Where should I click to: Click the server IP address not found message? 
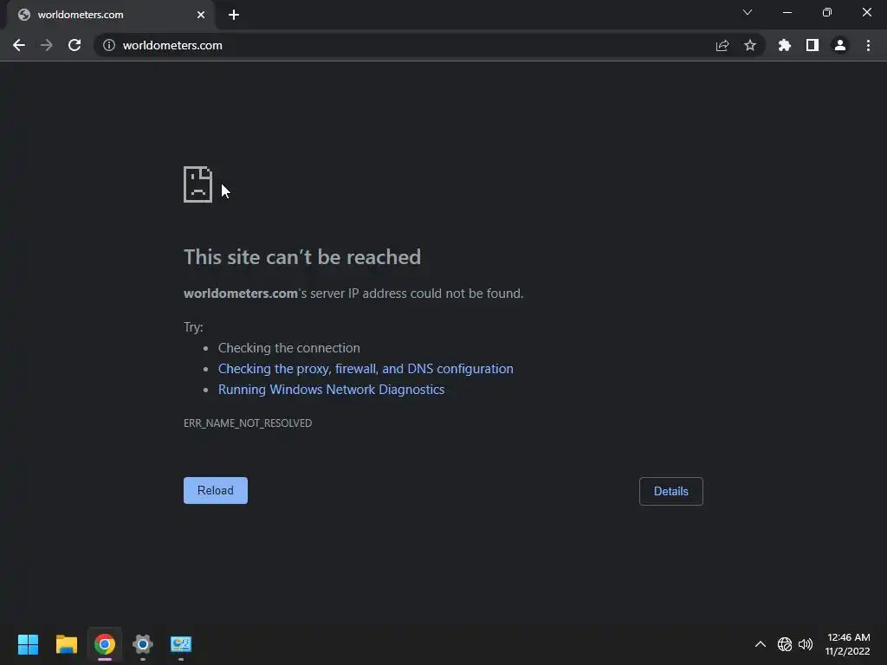tap(353, 294)
